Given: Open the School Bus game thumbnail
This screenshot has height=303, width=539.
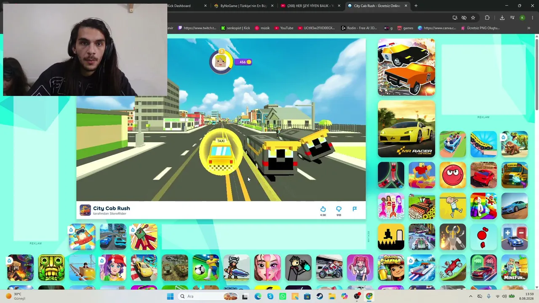Looking at the screenshot, I should (x=515, y=175).
